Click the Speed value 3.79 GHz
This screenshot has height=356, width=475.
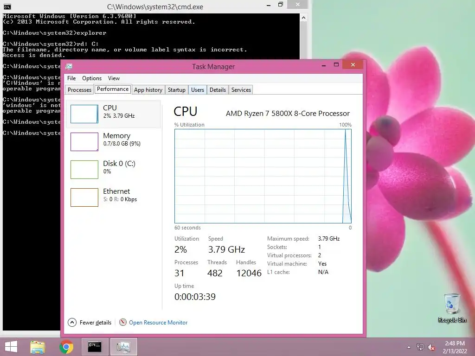pos(226,249)
